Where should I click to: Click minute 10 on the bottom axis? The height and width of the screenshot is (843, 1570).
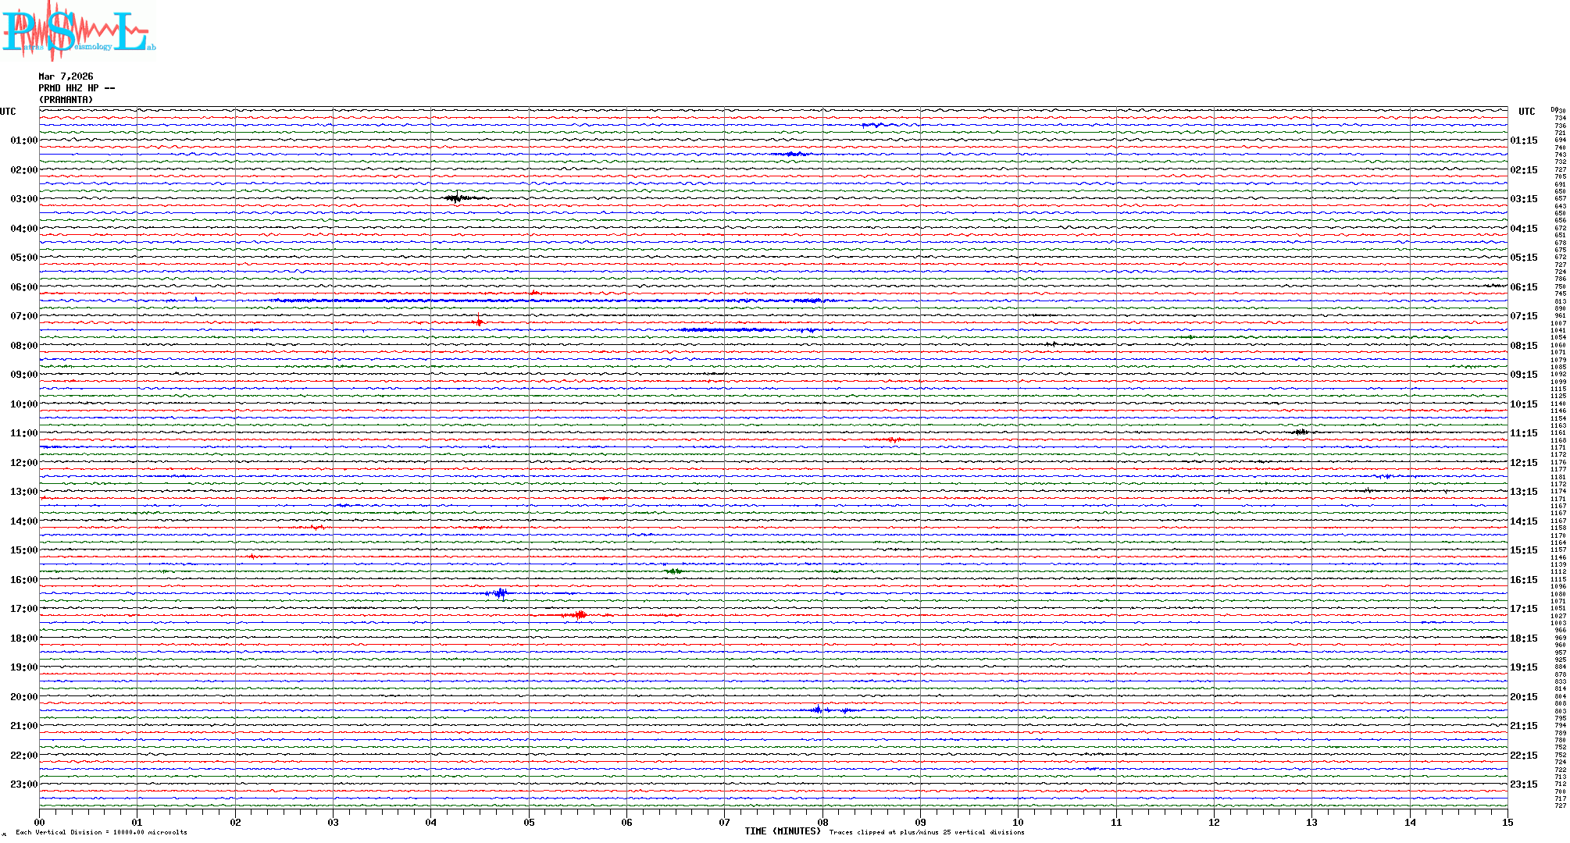pos(1018,822)
